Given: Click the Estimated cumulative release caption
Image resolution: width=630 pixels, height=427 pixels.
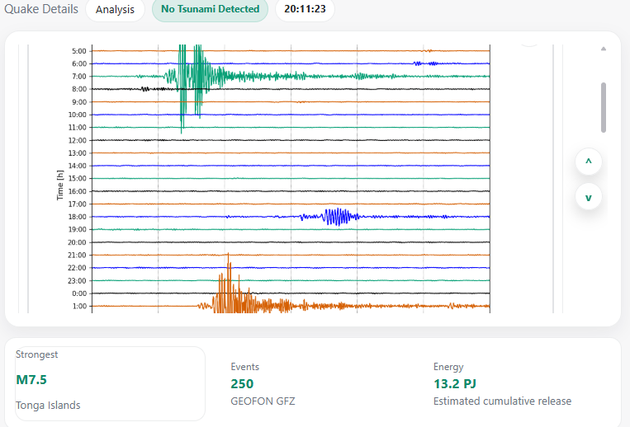Looking at the screenshot, I should point(502,401).
